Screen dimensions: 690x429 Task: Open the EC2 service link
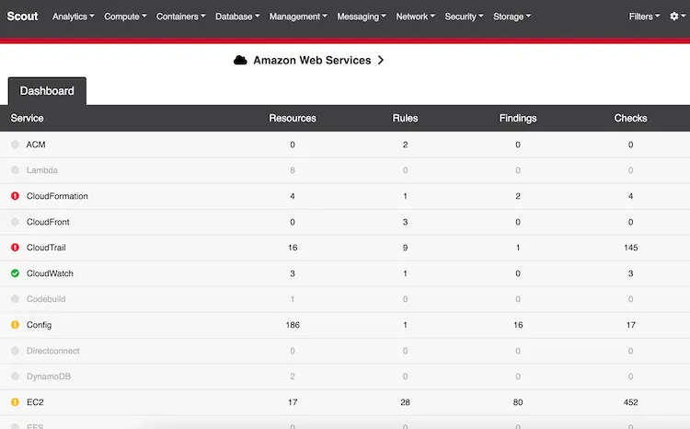(x=35, y=402)
